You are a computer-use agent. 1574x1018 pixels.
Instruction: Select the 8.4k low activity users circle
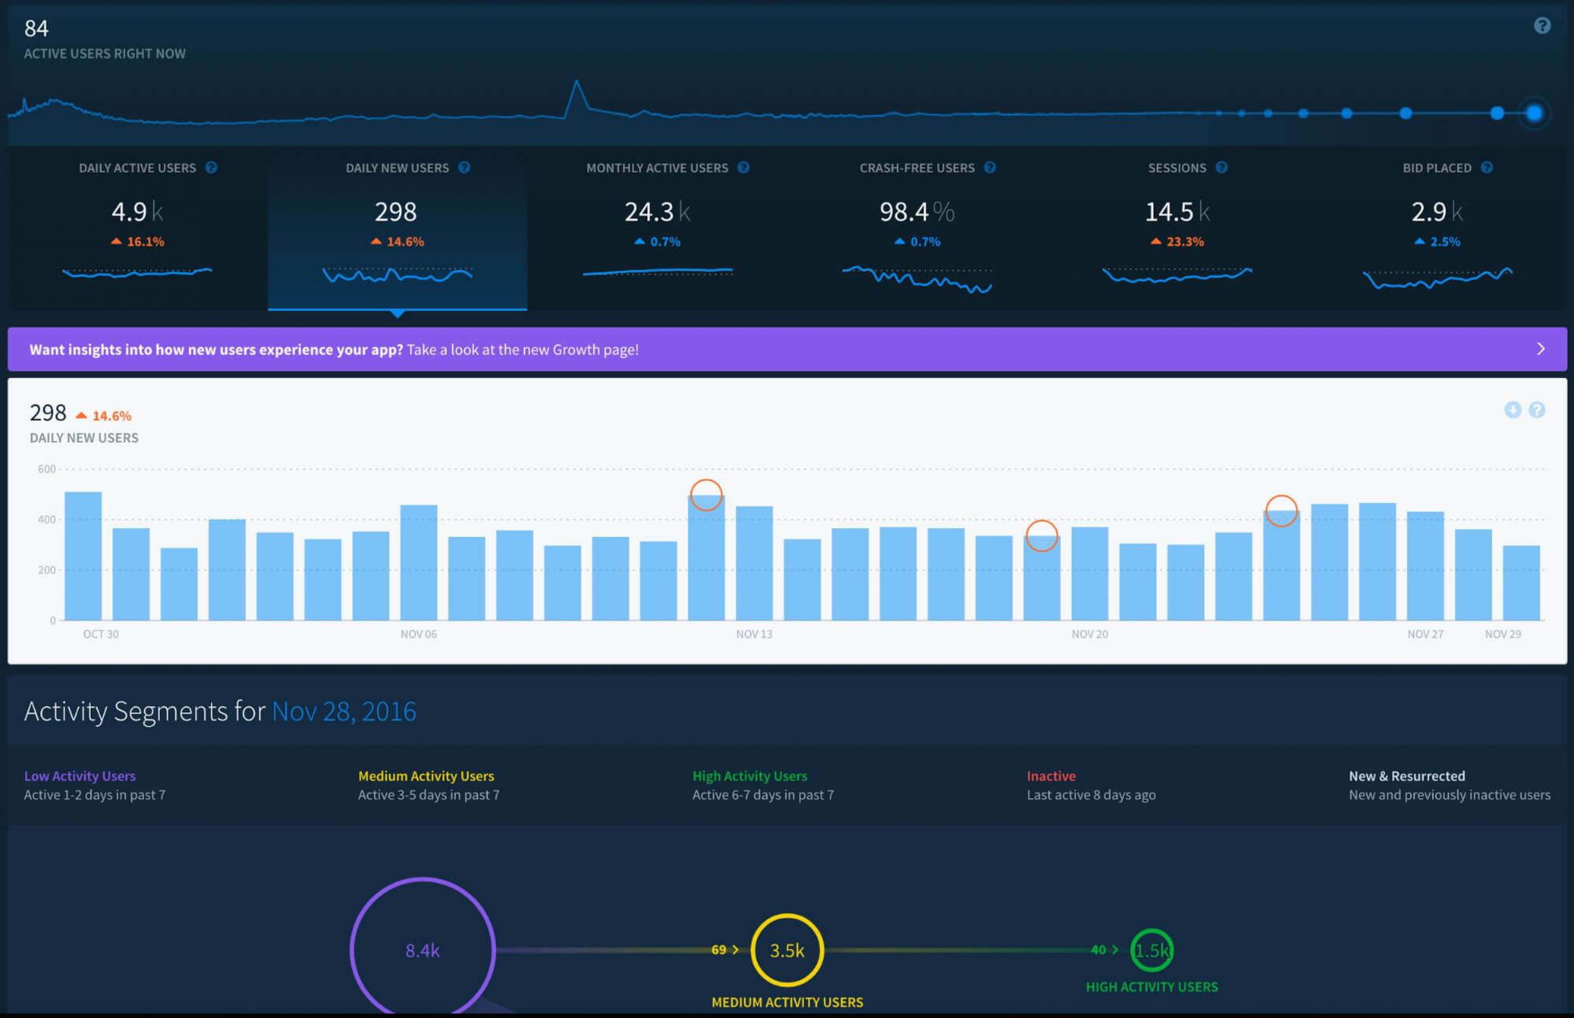click(423, 950)
